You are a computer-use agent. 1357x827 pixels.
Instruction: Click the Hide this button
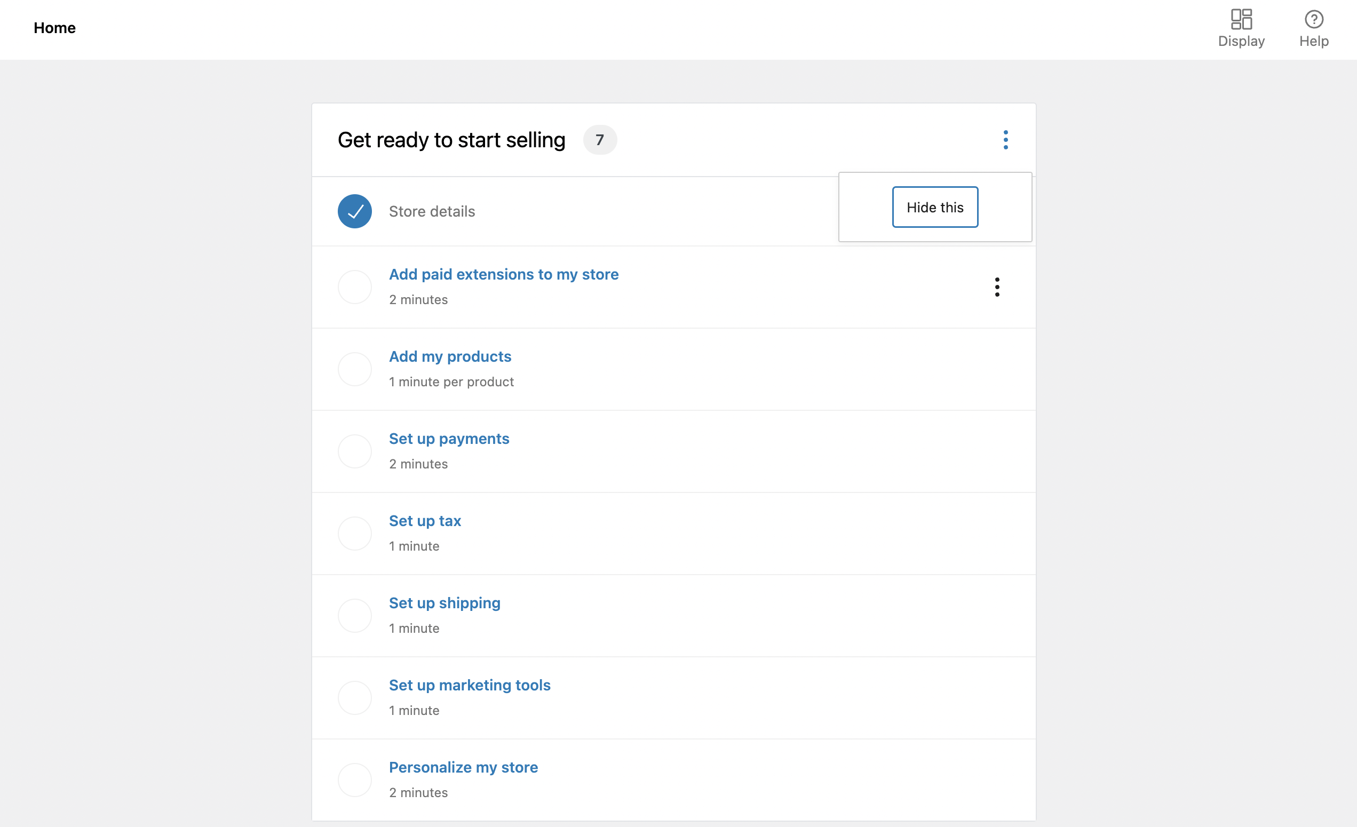[934, 207]
